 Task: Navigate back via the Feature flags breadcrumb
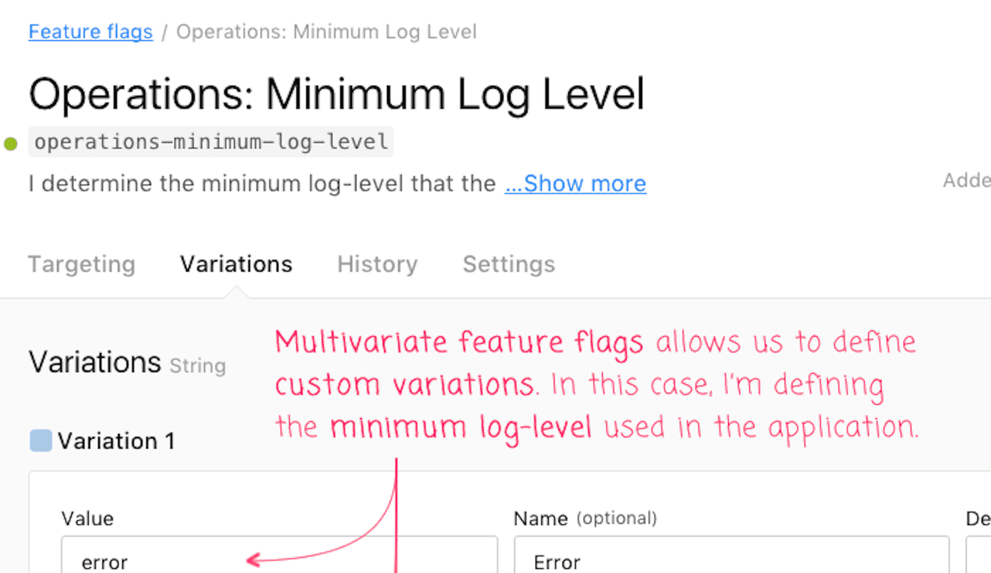coord(90,31)
